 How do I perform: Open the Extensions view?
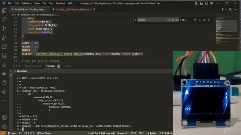pyautogui.click(x=4, y=46)
